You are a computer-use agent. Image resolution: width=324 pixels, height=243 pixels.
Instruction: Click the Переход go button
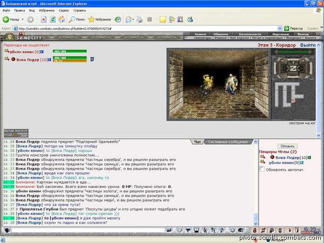(x=293, y=28)
